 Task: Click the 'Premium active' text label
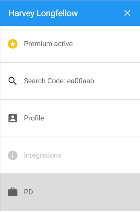48,44
